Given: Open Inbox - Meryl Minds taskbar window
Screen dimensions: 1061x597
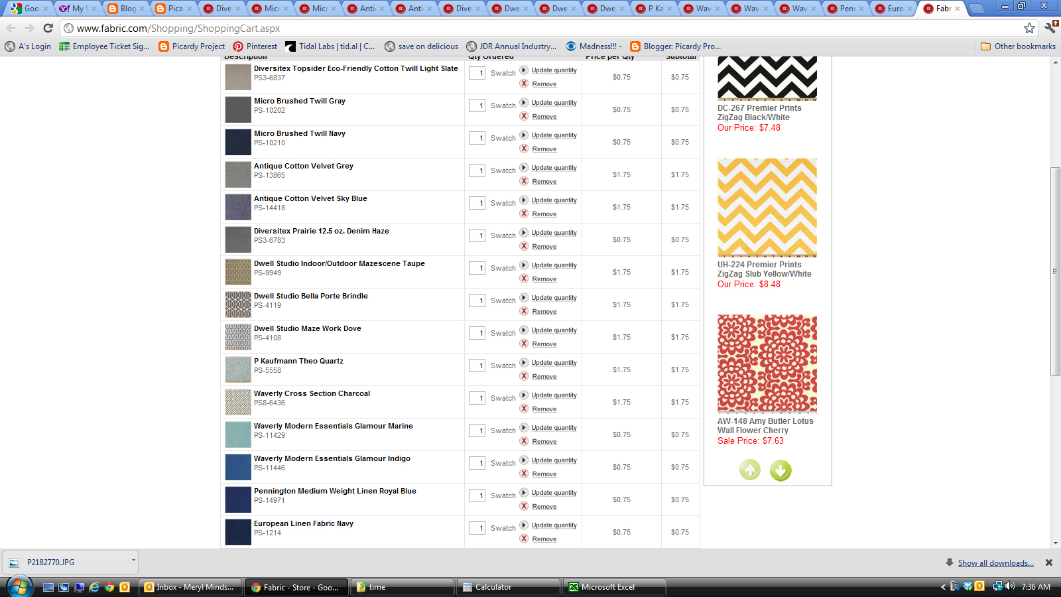Looking at the screenshot, I should click(x=190, y=587).
